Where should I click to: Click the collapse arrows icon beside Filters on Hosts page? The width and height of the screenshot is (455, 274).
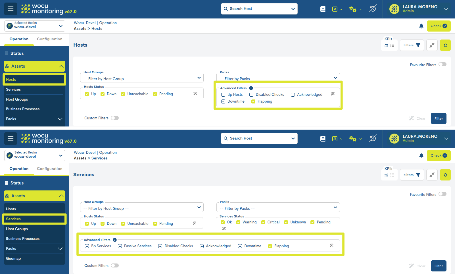click(432, 45)
